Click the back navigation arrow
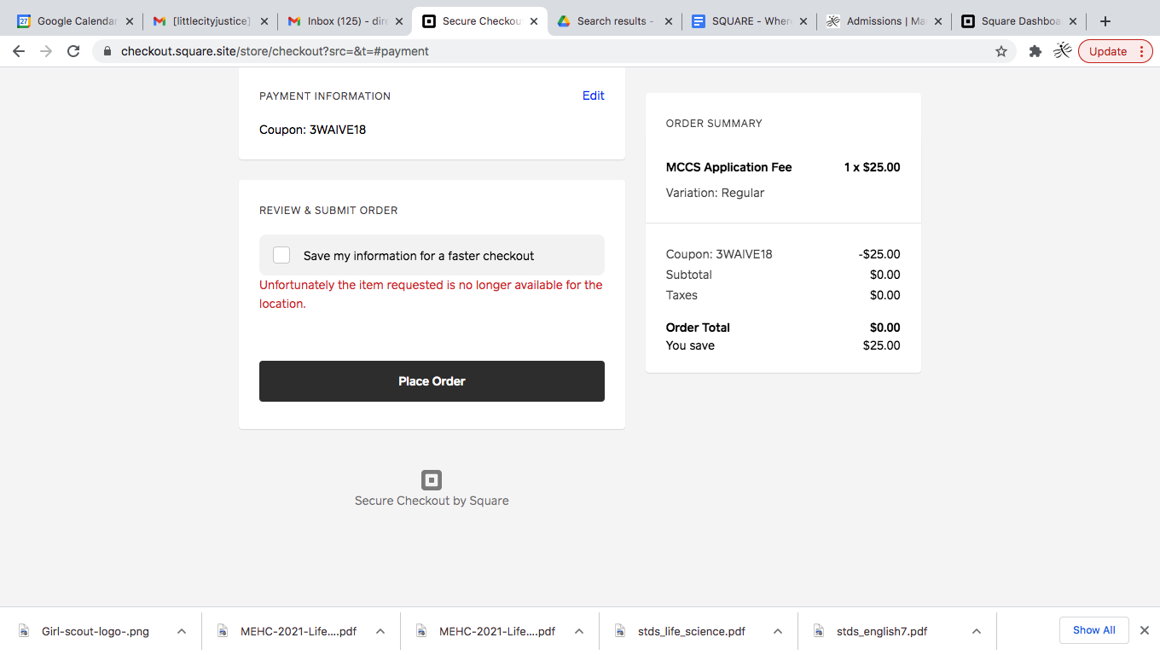This screenshot has height=655, width=1160. 19,51
